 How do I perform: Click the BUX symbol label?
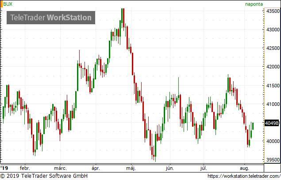pos(8,4)
